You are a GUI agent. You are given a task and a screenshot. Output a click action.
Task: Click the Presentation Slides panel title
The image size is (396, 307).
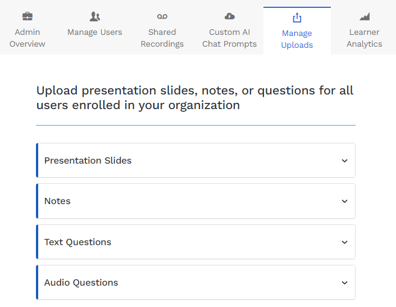pos(88,161)
